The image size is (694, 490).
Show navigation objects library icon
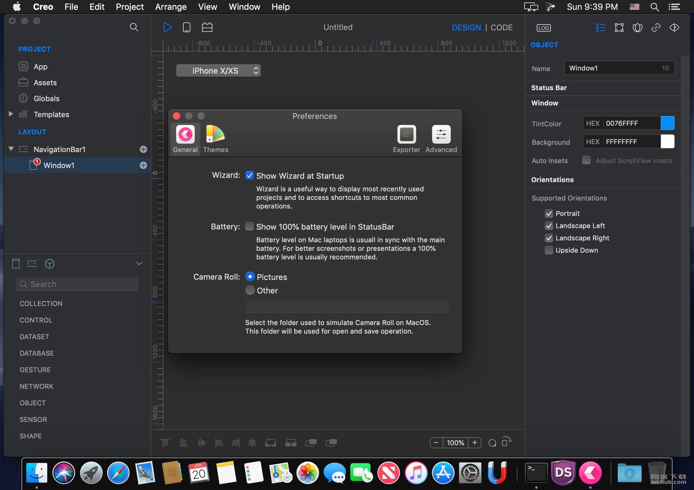(x=32, y=264)
